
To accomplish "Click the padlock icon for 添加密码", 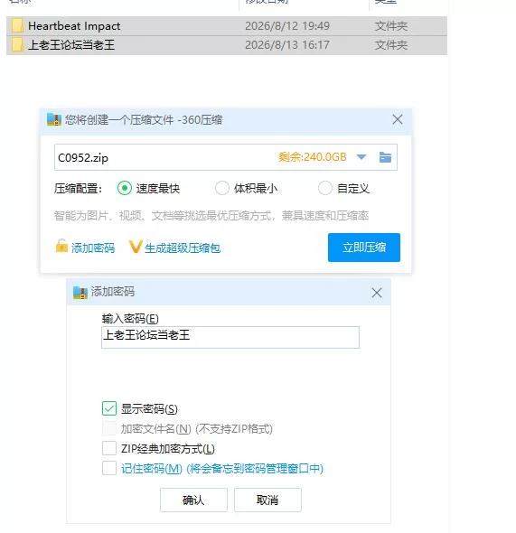I will (x=61, y=246).
